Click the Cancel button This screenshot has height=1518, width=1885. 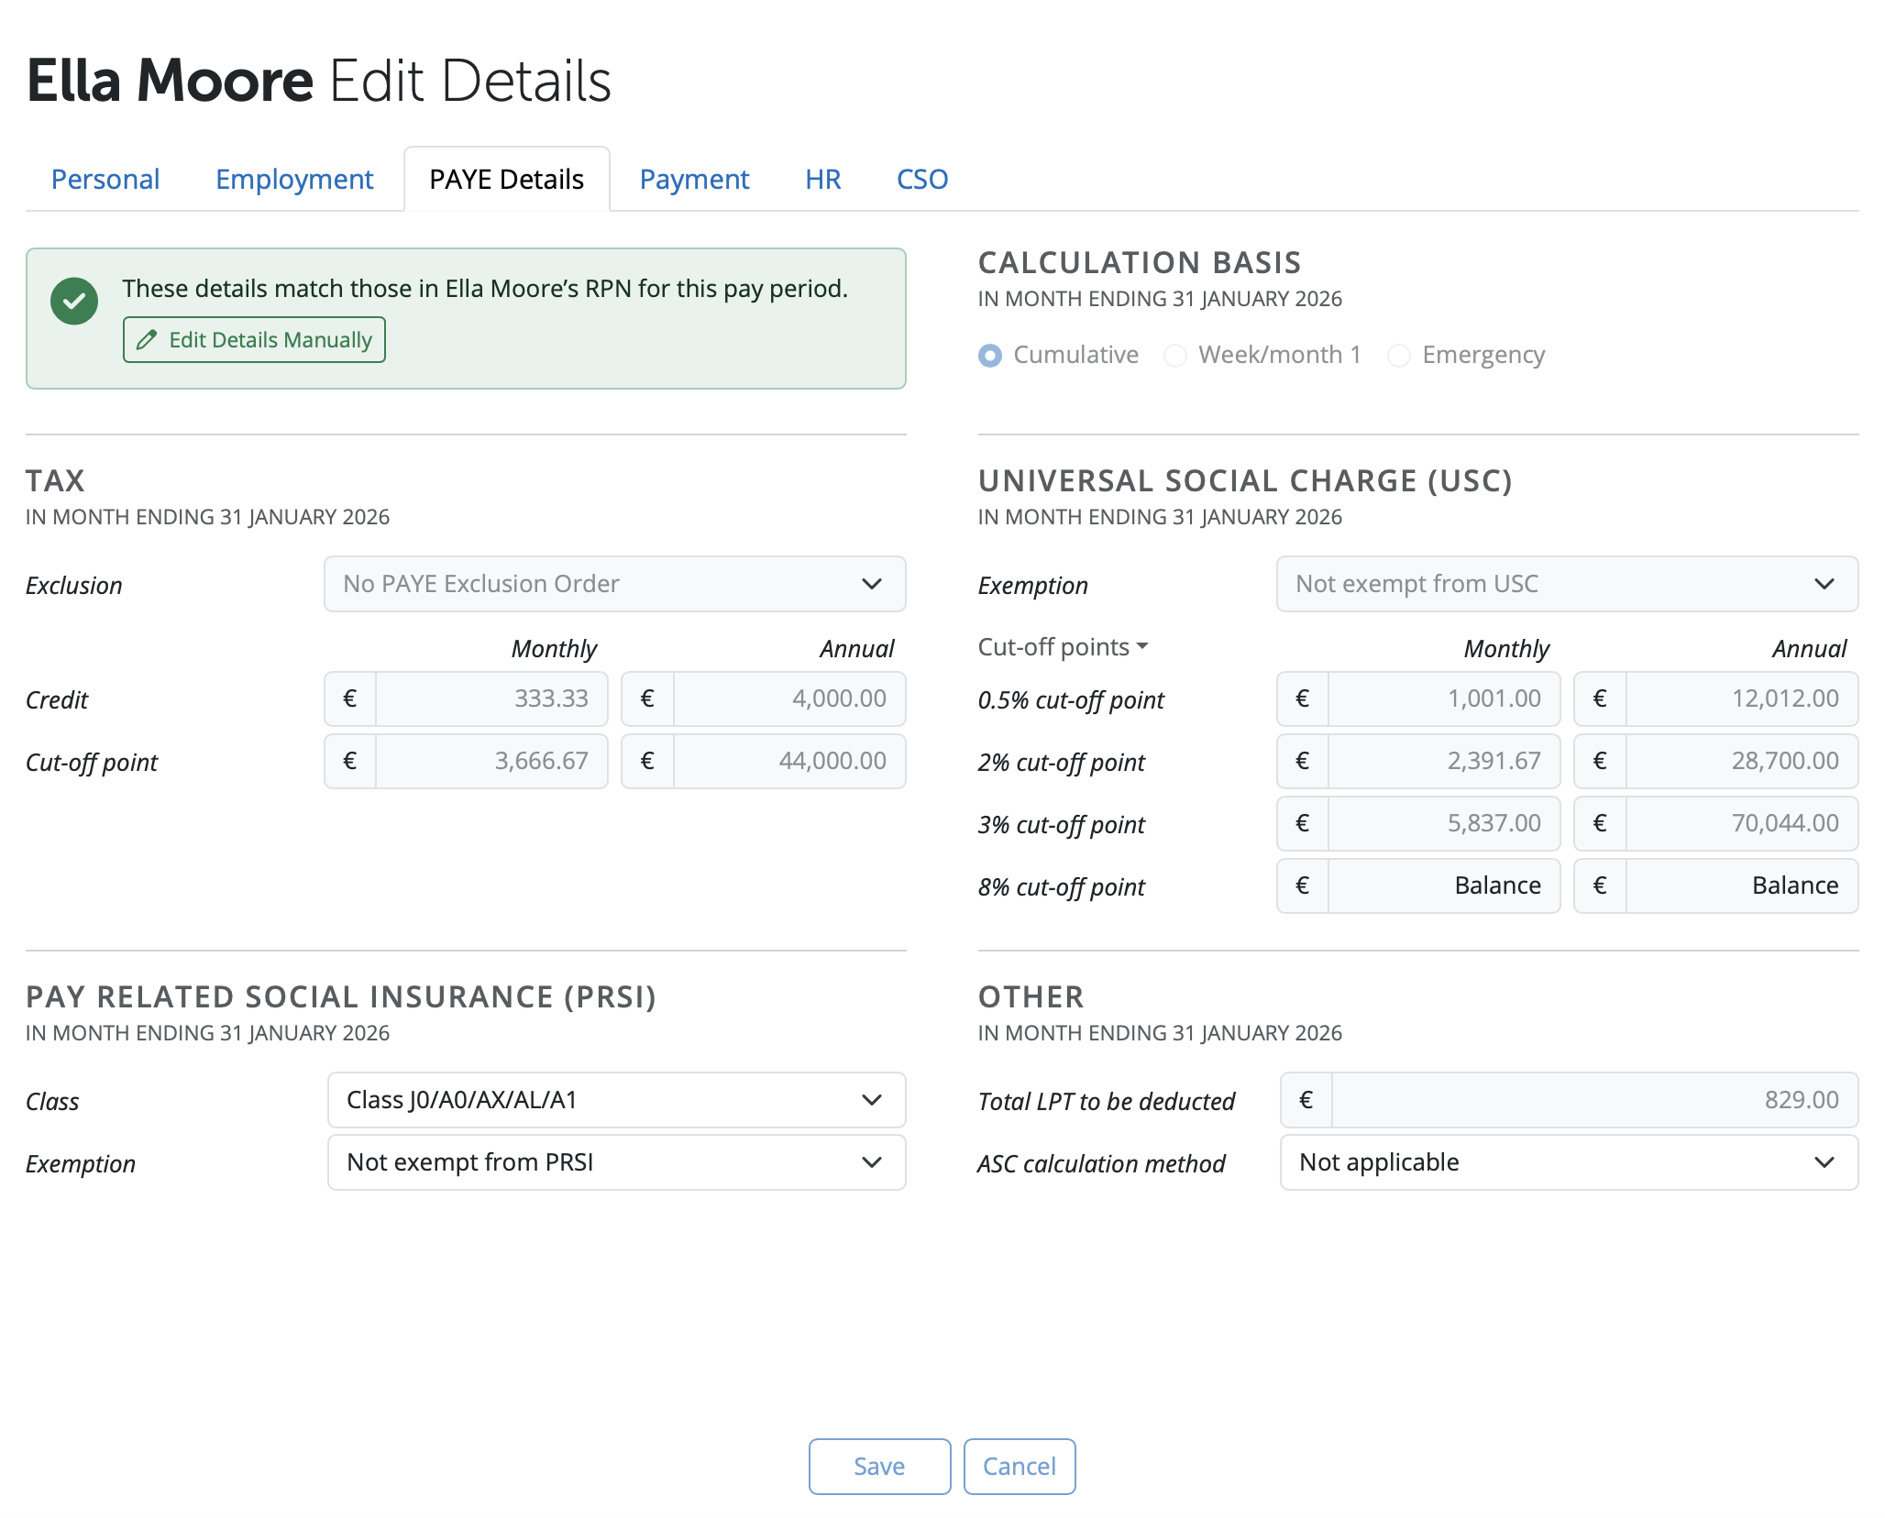coord(1019,1466)
